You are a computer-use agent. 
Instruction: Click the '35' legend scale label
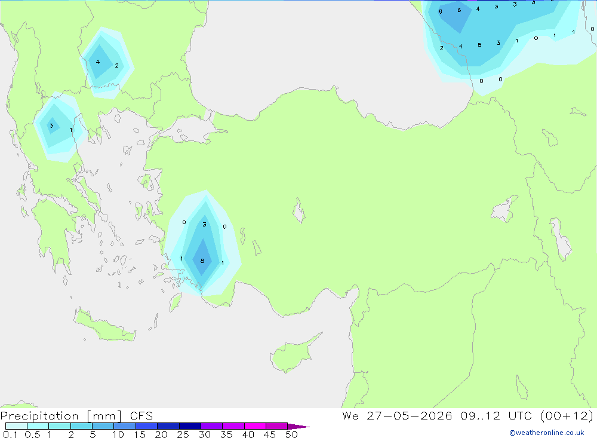click(x=226, y=434)
